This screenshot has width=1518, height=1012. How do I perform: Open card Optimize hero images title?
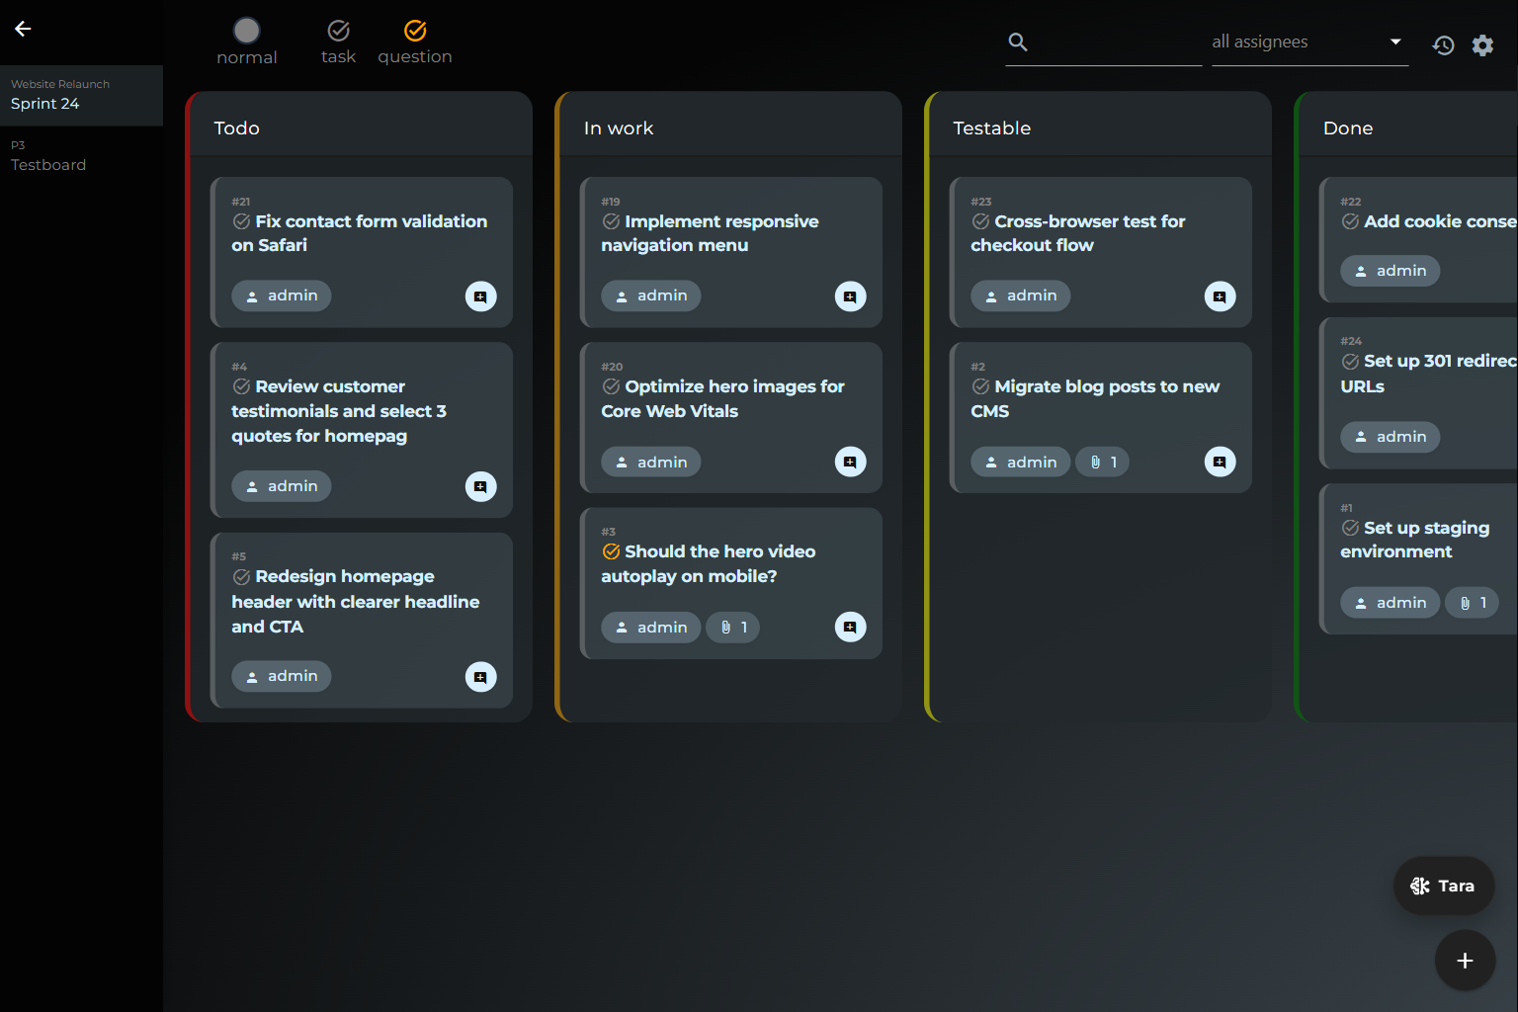[722, 398]
